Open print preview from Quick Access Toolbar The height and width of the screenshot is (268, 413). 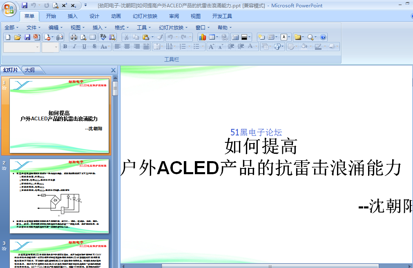(56, 5)
